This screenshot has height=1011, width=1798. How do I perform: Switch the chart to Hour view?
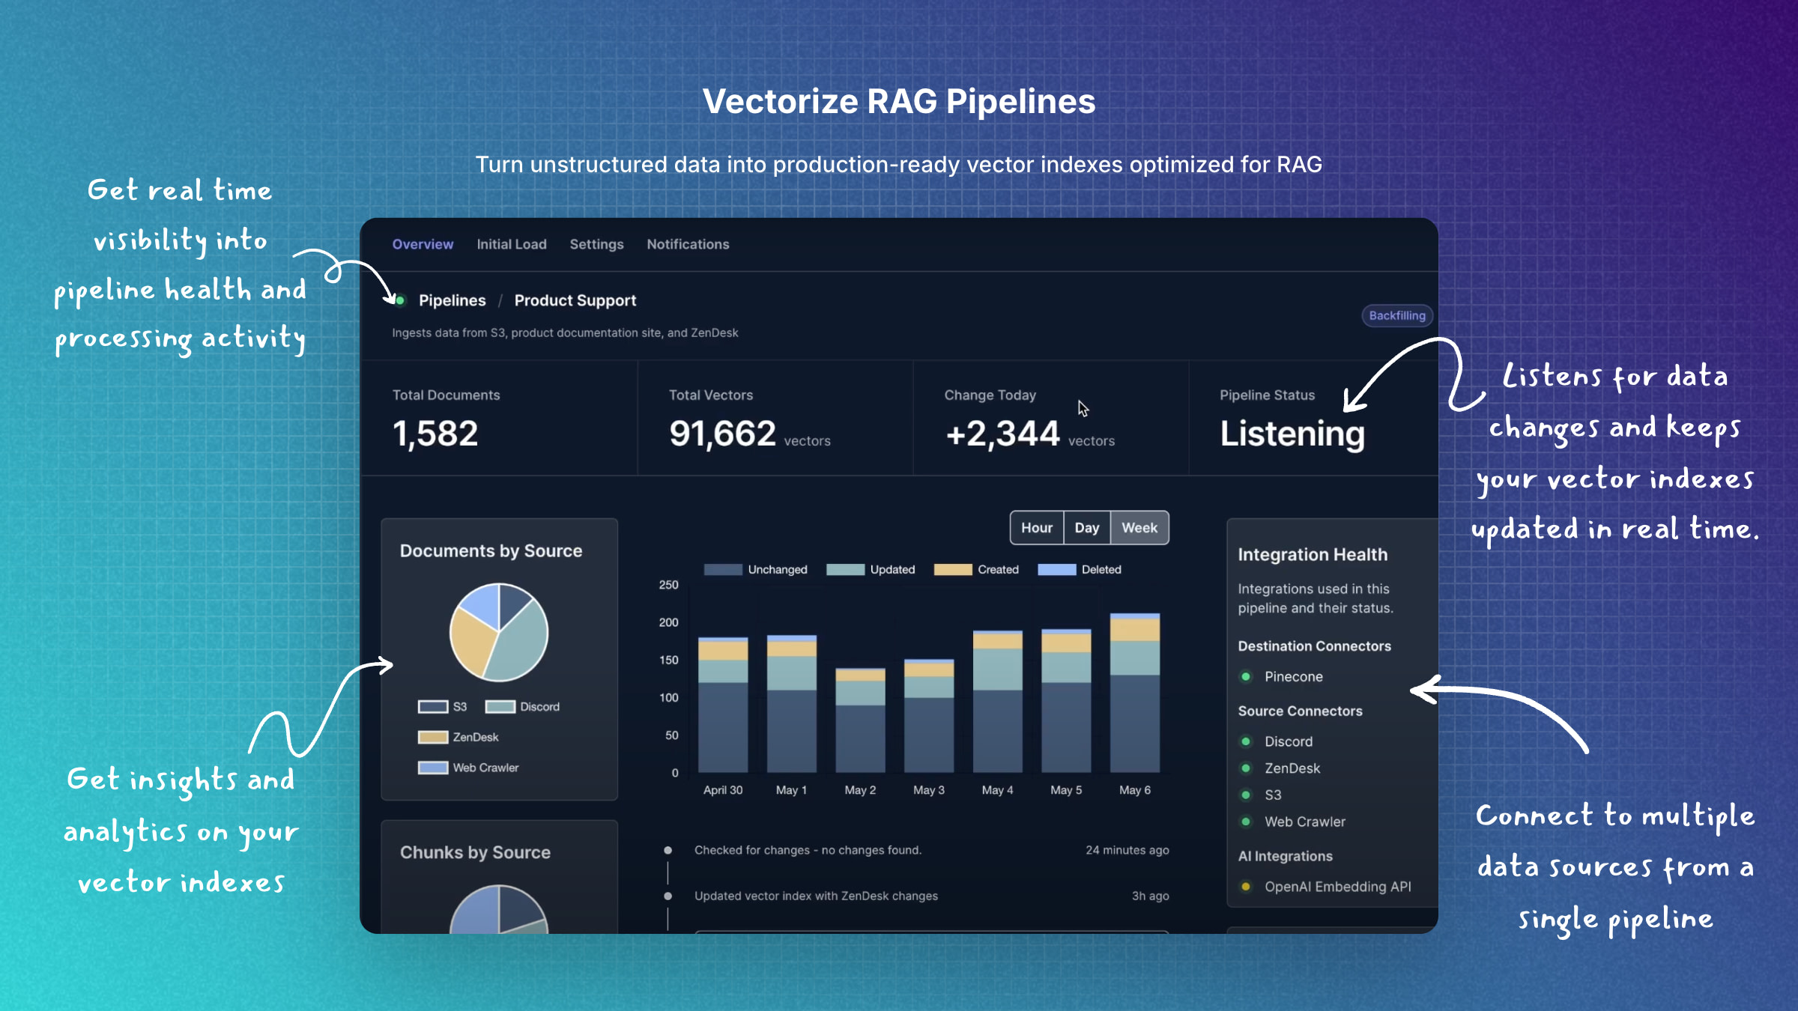pyautogui.click(x=1037, y=527)
